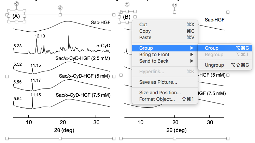The height and width of the screenshot is (143, 255).
Task: Select the (A) text box label
Action: pos(16,16)
